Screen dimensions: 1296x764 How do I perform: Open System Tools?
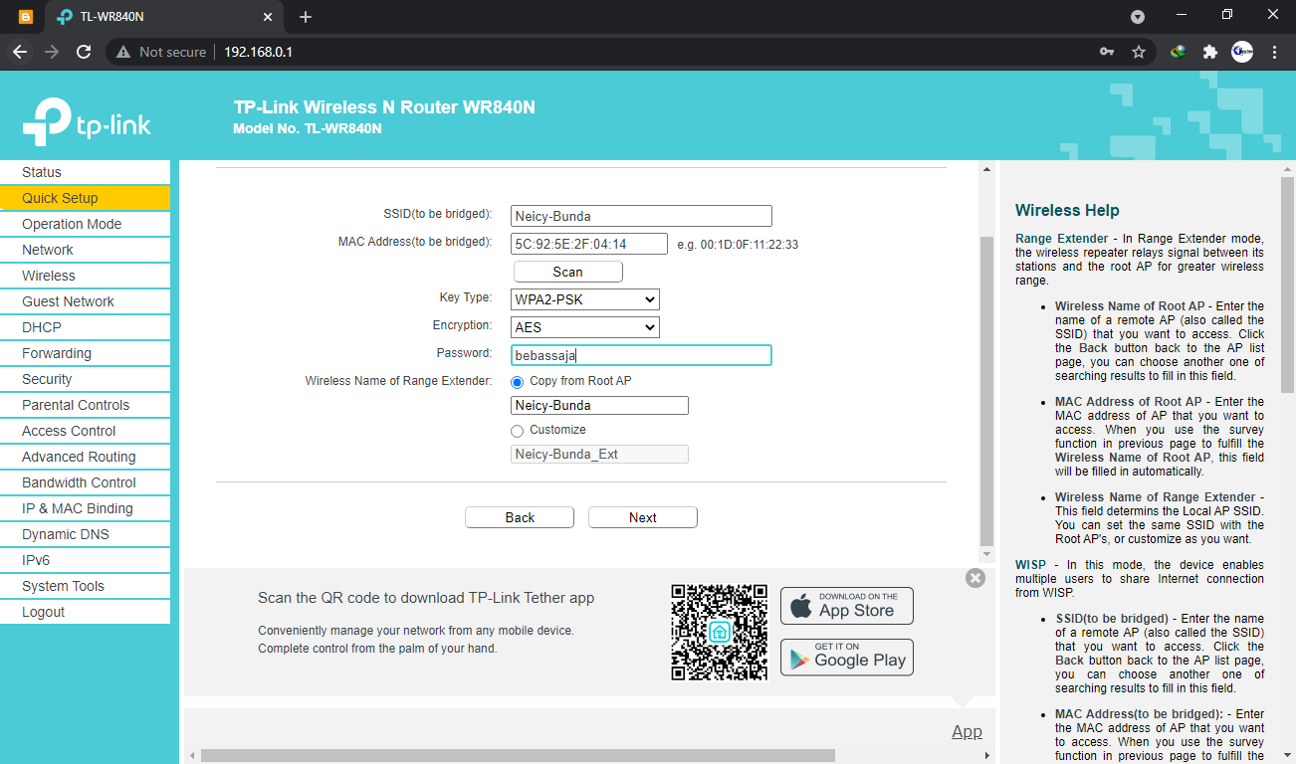[x=85, y=586]
